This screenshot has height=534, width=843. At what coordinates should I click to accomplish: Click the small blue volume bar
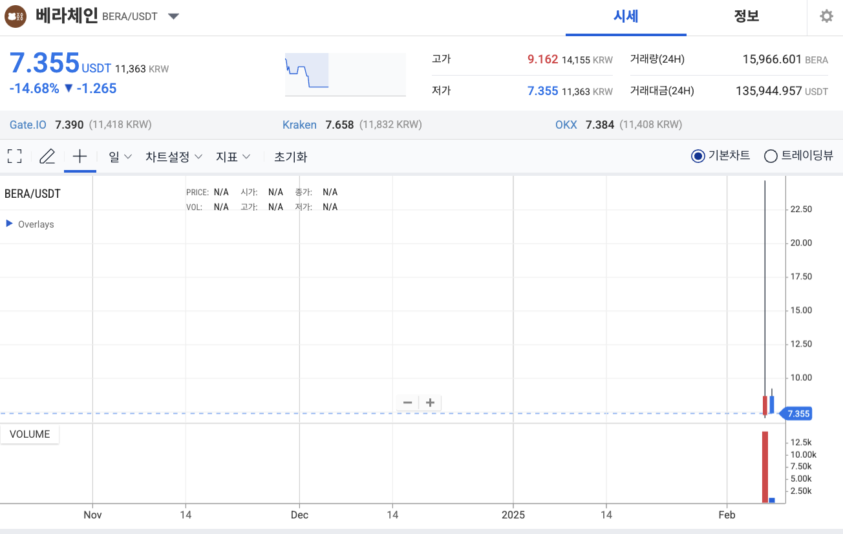772,500
